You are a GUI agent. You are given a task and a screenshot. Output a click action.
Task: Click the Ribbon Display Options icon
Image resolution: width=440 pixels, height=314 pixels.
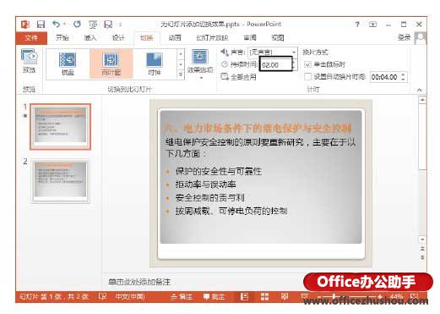click(x=372, y=25)
